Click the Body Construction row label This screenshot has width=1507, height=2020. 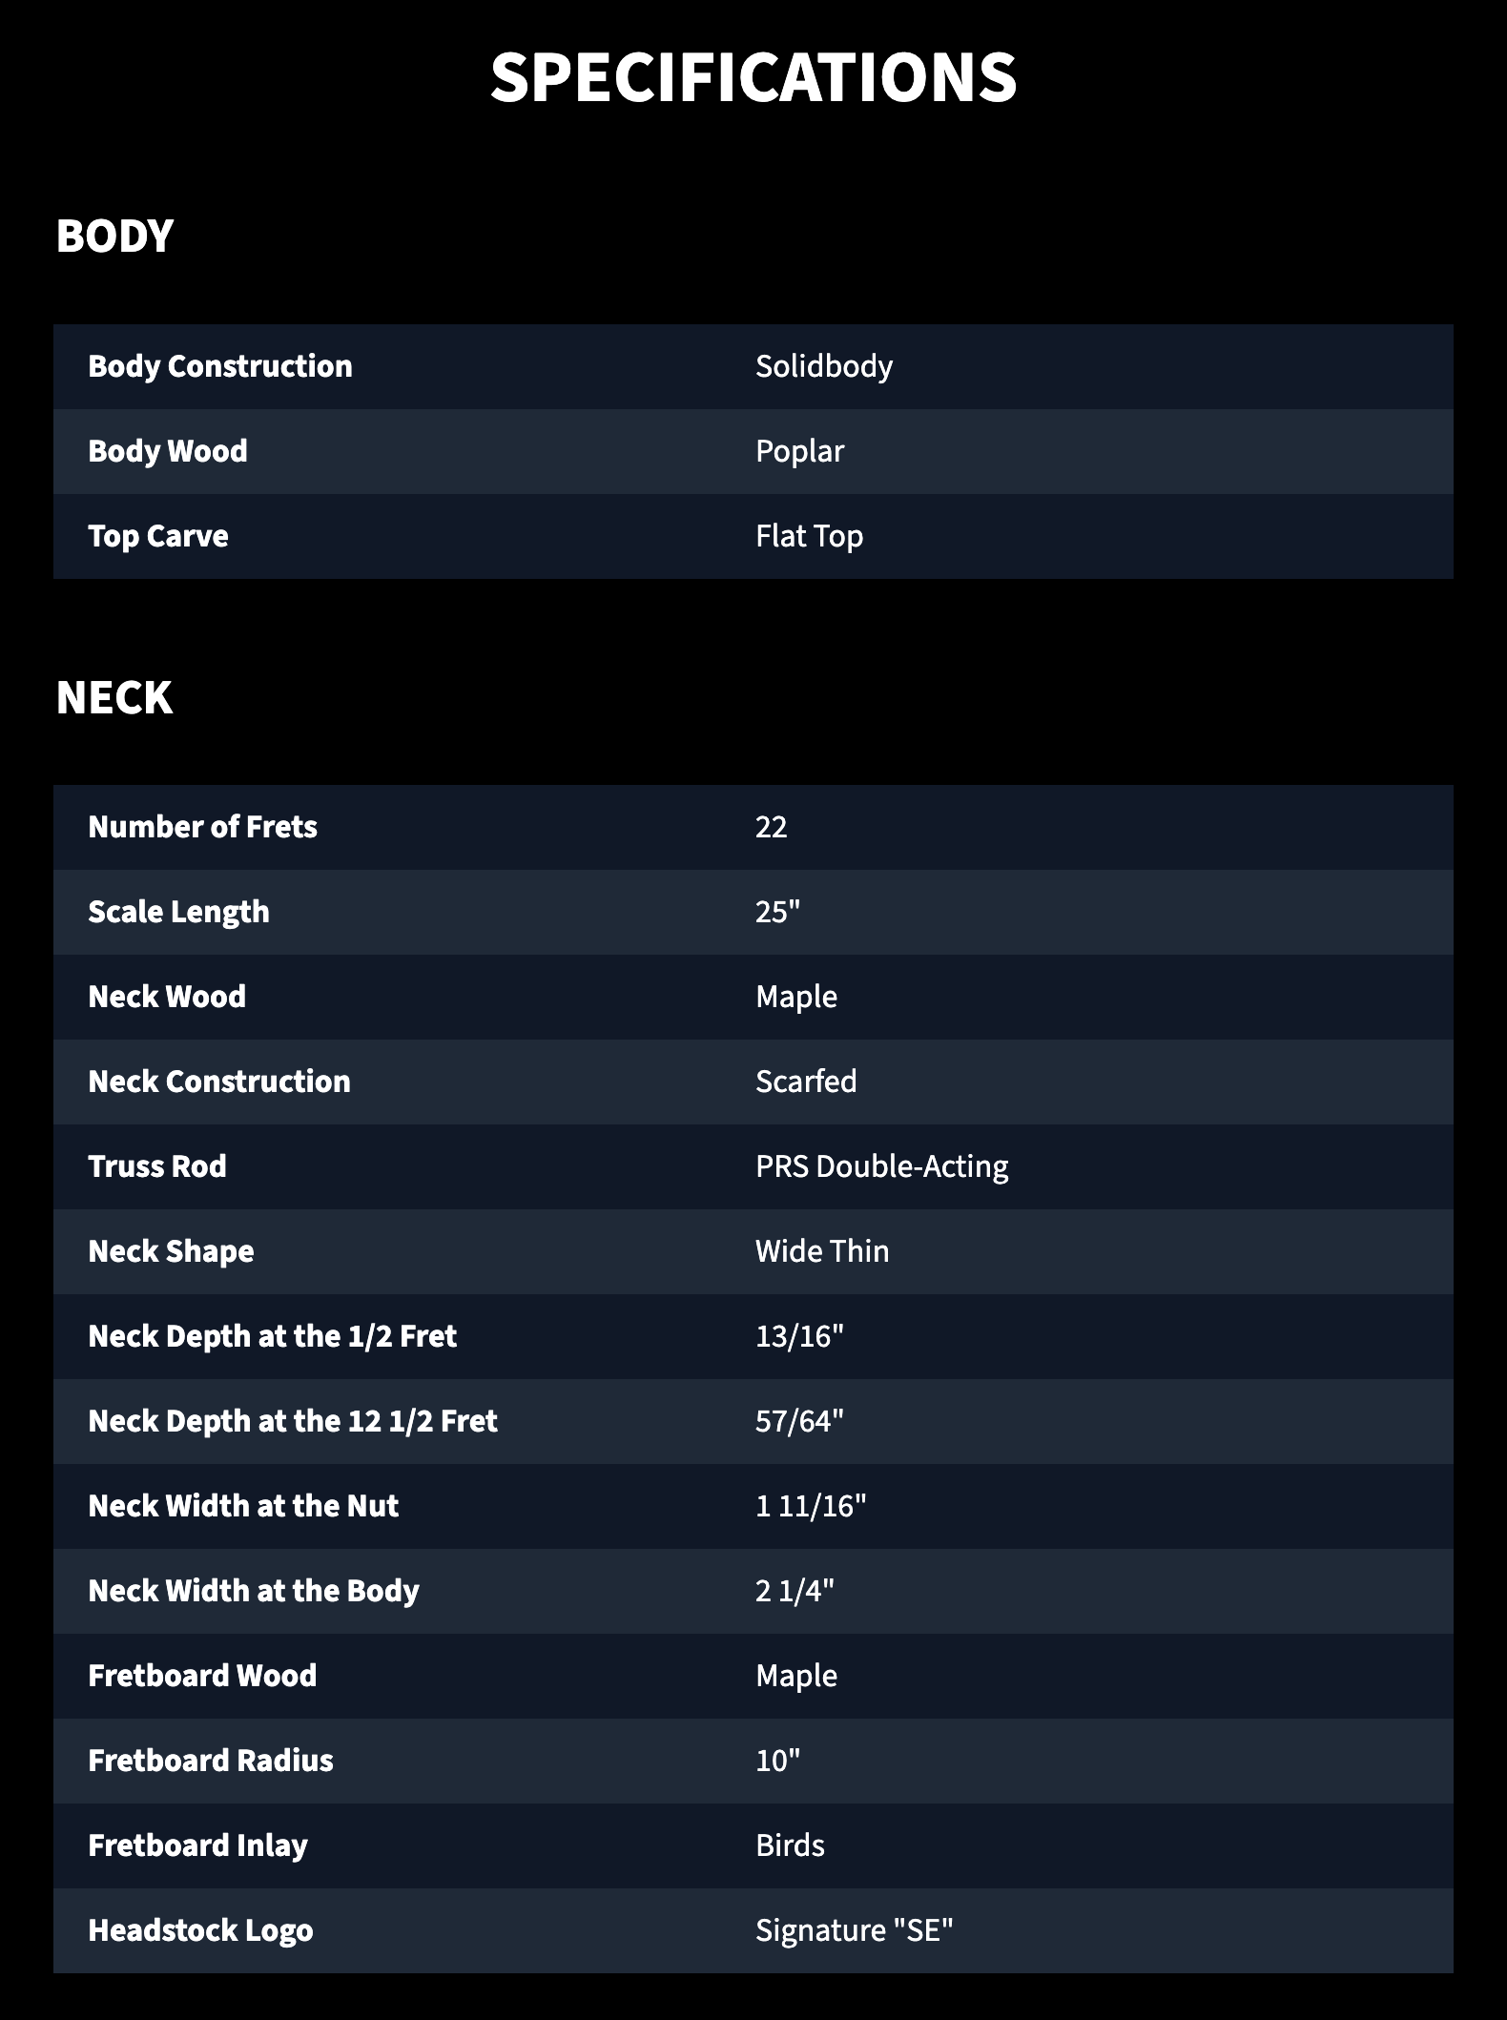pos(220,366)
